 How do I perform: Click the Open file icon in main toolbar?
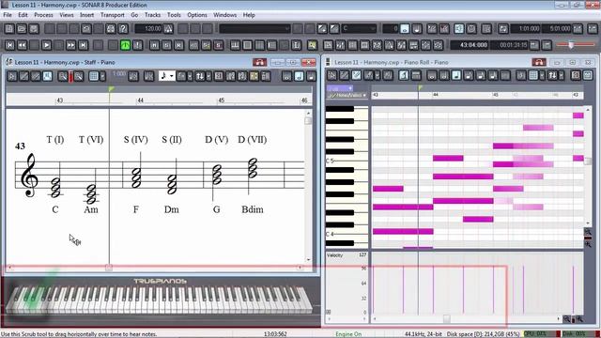pos(22,29)
